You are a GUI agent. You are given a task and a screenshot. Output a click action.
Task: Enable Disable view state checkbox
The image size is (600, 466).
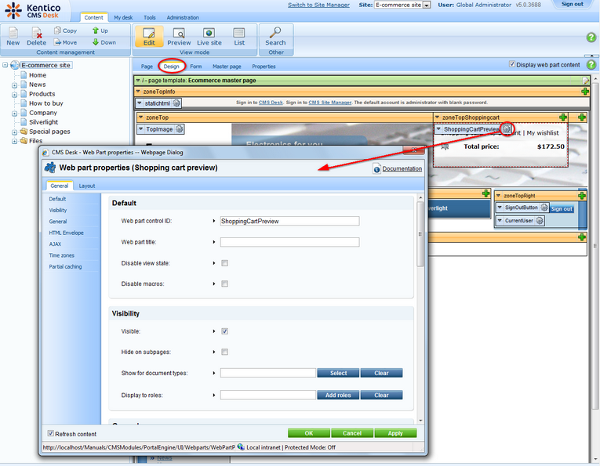pyautogui.click(x=224, y=263)
